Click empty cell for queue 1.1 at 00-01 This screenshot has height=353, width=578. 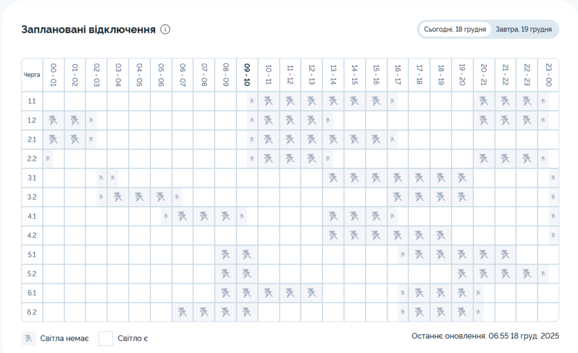(x=54, y=101)
